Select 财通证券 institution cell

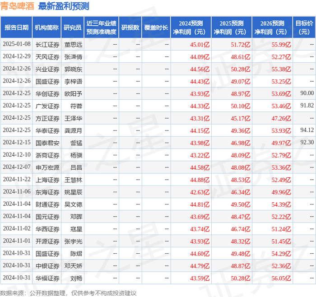[47, 204]
